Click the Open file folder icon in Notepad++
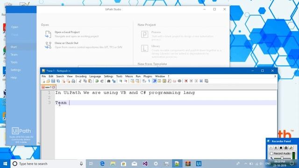The width and height of the screenshot is (299, 168). (x=48, y=81)
